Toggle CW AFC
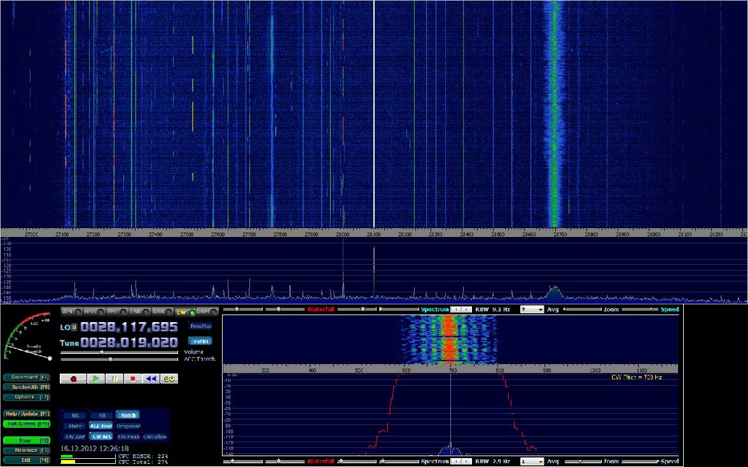The height and width of the screenshot is (467, 748). pos(102,437)
